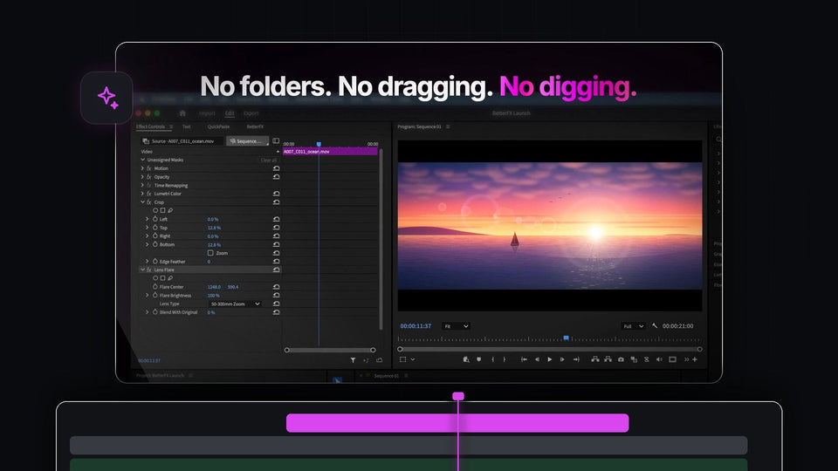
Task: Open the Fit zoom level dropdown
Action: (456, 326)
